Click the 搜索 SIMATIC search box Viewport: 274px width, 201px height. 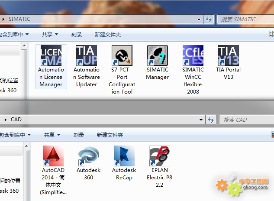[x=245, y=19]
